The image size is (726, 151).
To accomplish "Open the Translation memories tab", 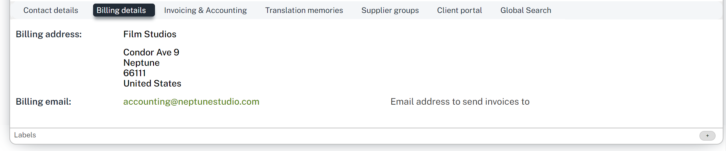I will tap(304, 10).
